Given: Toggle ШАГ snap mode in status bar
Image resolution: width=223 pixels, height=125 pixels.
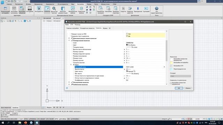Looking at the screenshot, I should tap(22, 119).
